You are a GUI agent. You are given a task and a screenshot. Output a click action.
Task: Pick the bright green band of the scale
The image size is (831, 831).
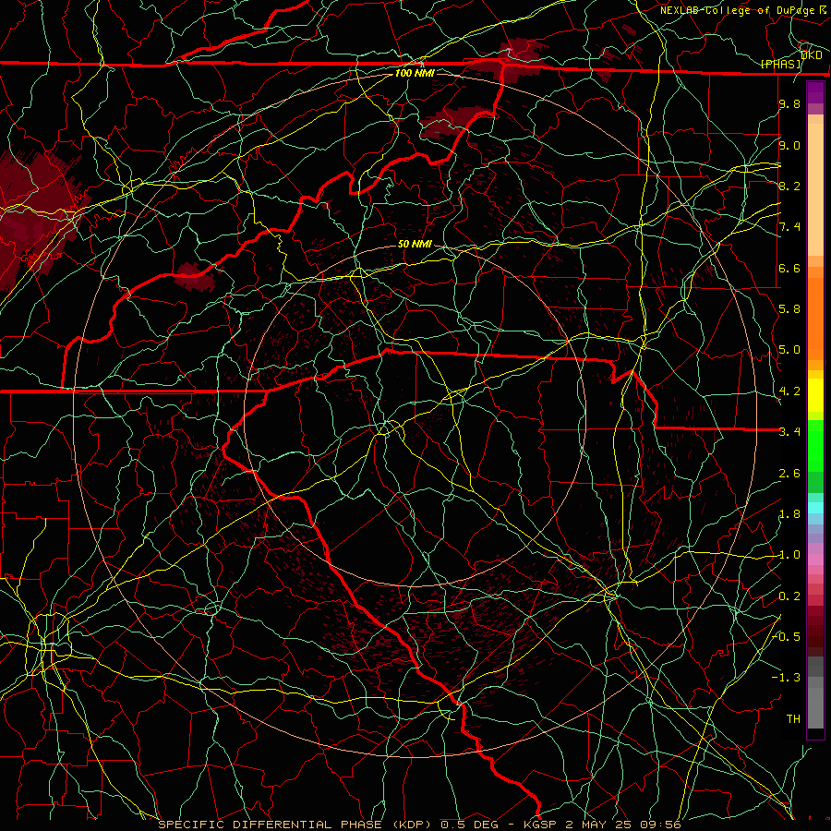(815, 447)
